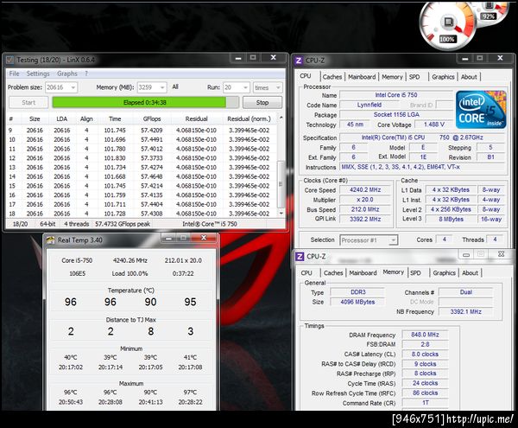Click the All memory button in LinX
Image resolution: width=518 pixels, height=428 pixels.
coord(175,86)
